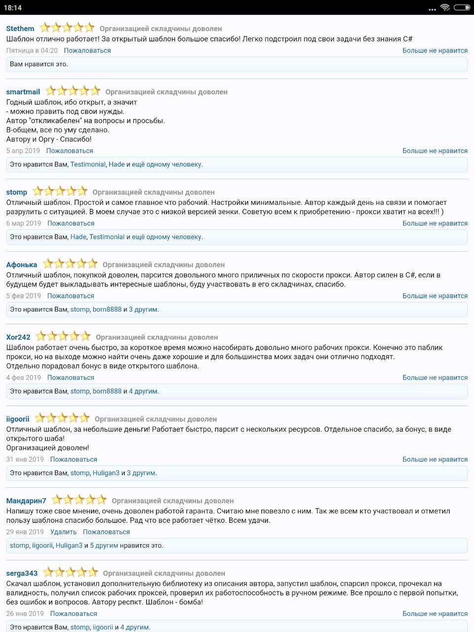Click the star rating beside Xor242's review
Image resolution: width=474 pixels, height=632 pixels.
point(63,336)
